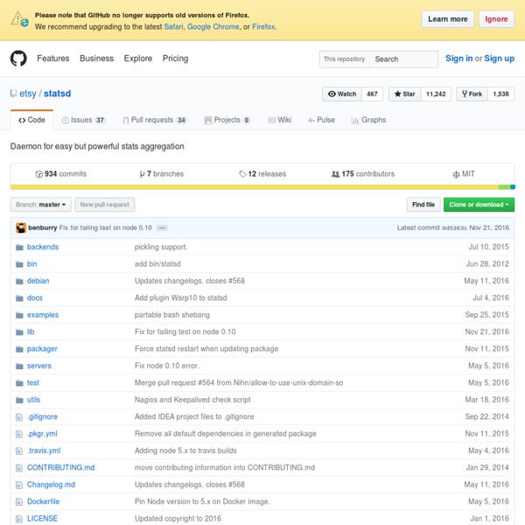The height and width of the screenshot is (525, 525).
Task: Click the green language bar segment
Action: click(504, 187)
